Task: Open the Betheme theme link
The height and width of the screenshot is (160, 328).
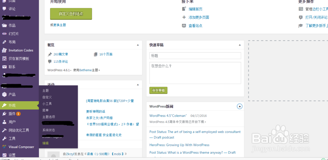Action: coord(86,70)
